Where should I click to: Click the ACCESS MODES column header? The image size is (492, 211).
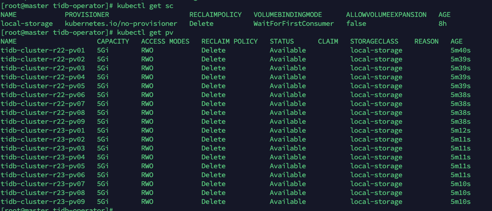click(x=165, y=41)
